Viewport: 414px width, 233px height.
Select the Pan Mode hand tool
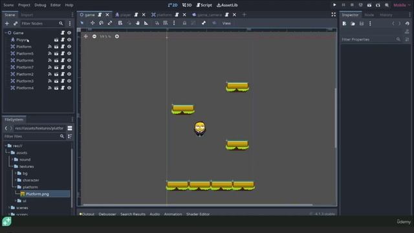pyautogui.click(x=138, y=23)
